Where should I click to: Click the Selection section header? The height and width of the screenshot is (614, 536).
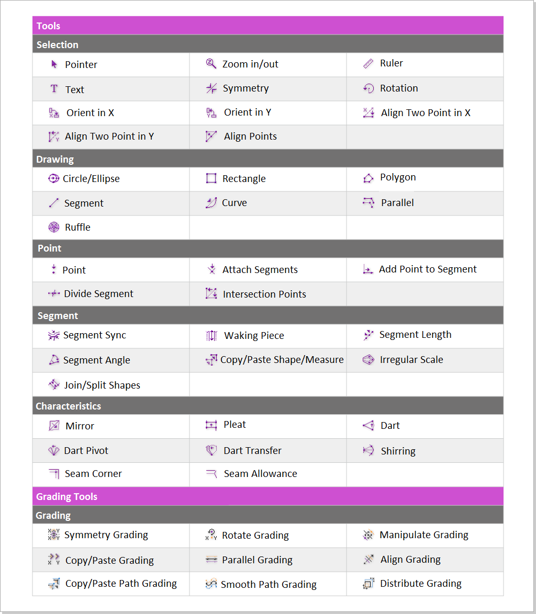coord(58,44)
